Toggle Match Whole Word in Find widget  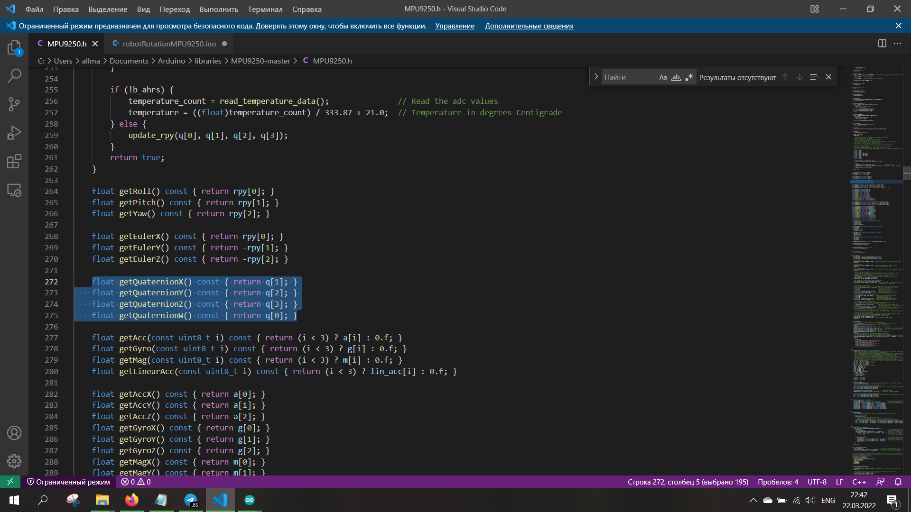click(x=676, y=77)
